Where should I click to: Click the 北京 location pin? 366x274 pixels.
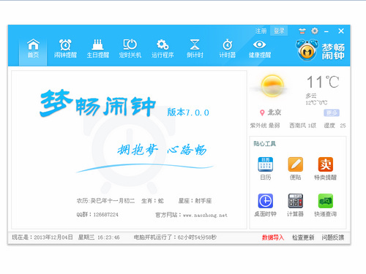[262, 113]
